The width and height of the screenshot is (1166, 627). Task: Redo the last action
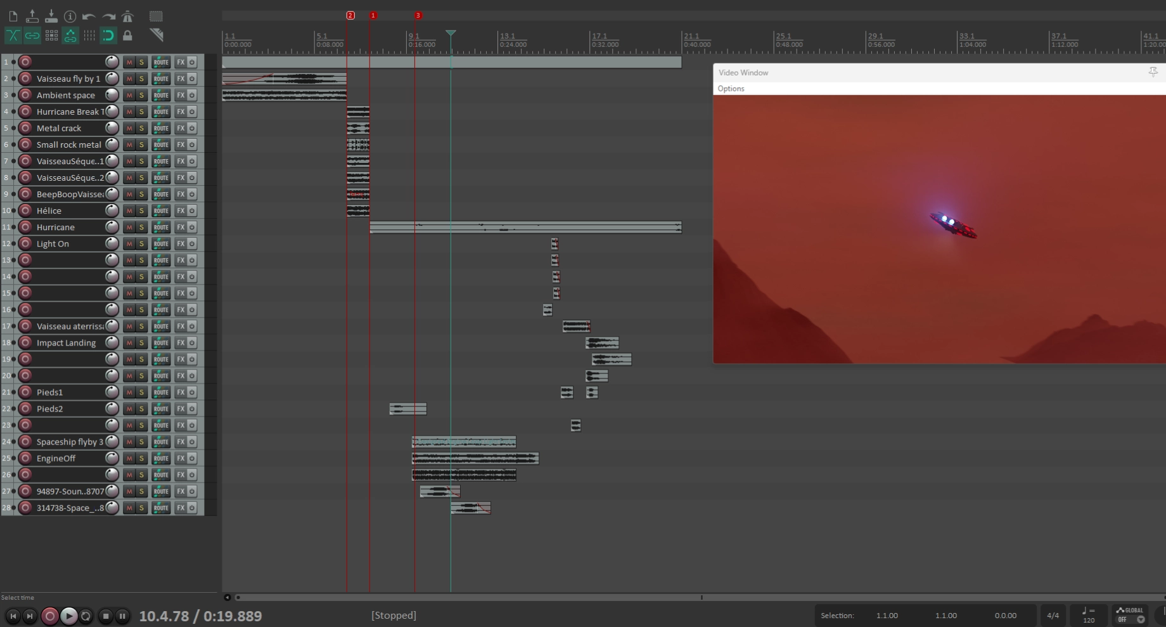[x=108, y=16]
